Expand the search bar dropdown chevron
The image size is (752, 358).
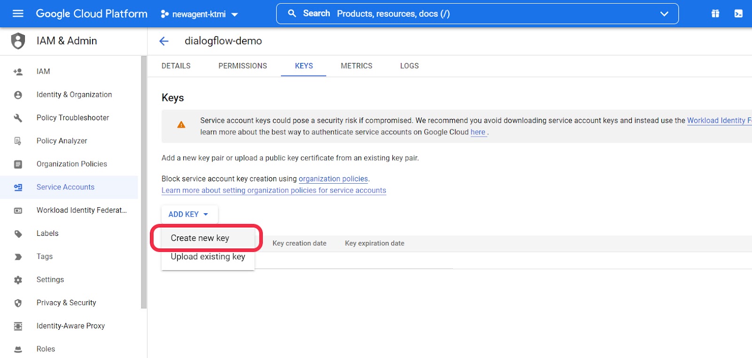tap(664, 14)
